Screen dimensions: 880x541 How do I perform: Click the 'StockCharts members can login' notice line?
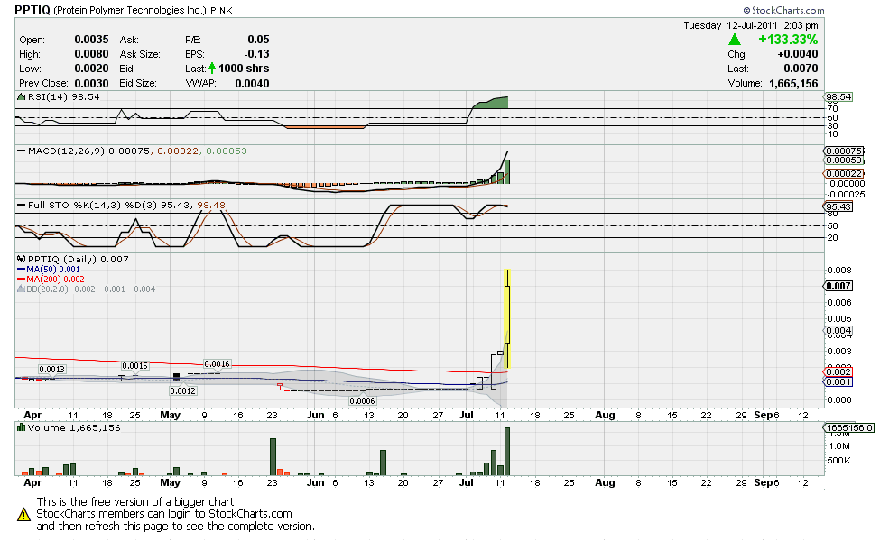click(164, 514)
